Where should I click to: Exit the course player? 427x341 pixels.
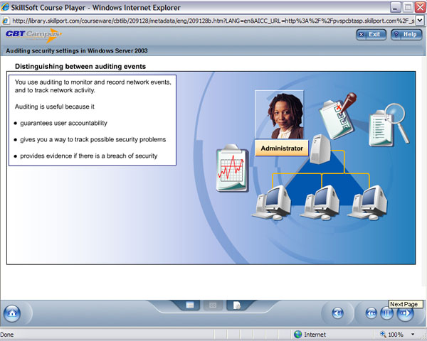(370, 34)
